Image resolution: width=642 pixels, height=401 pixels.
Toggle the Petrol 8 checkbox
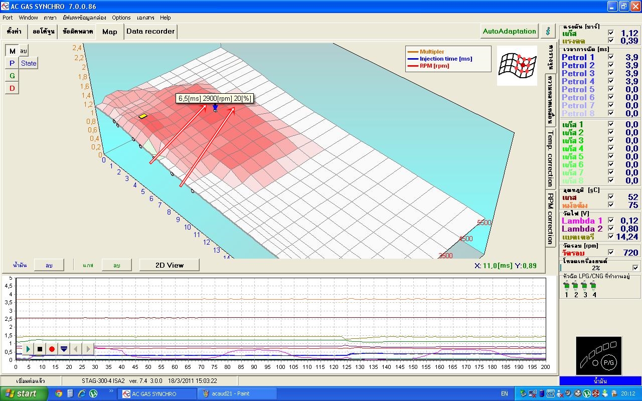click(x=610, y=113)
